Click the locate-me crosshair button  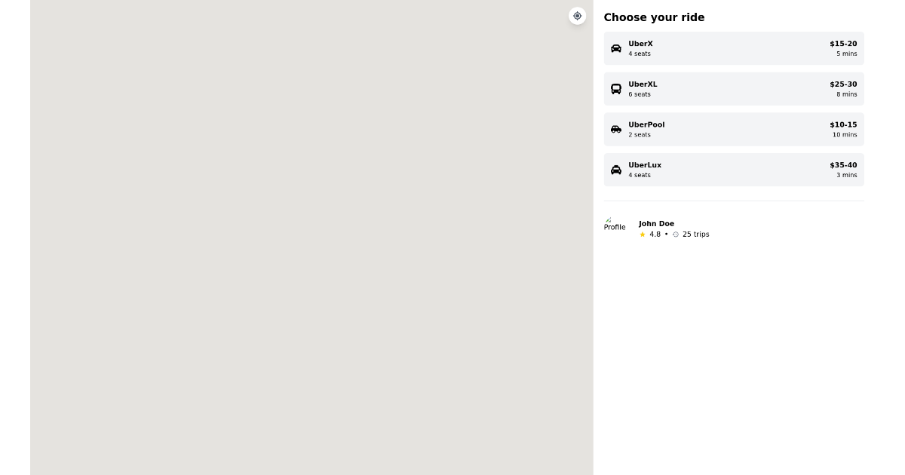(577, 16)
